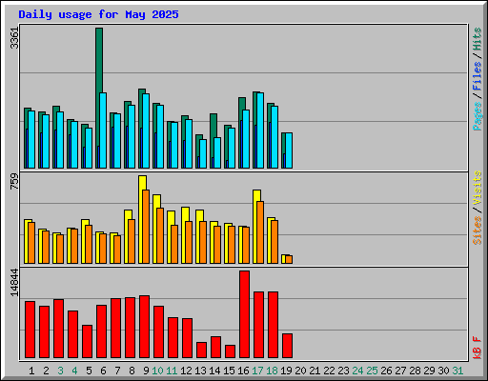Click the cyan pages bar for day 9
Viewport: 488px width, 381px height.
(146, 130)
